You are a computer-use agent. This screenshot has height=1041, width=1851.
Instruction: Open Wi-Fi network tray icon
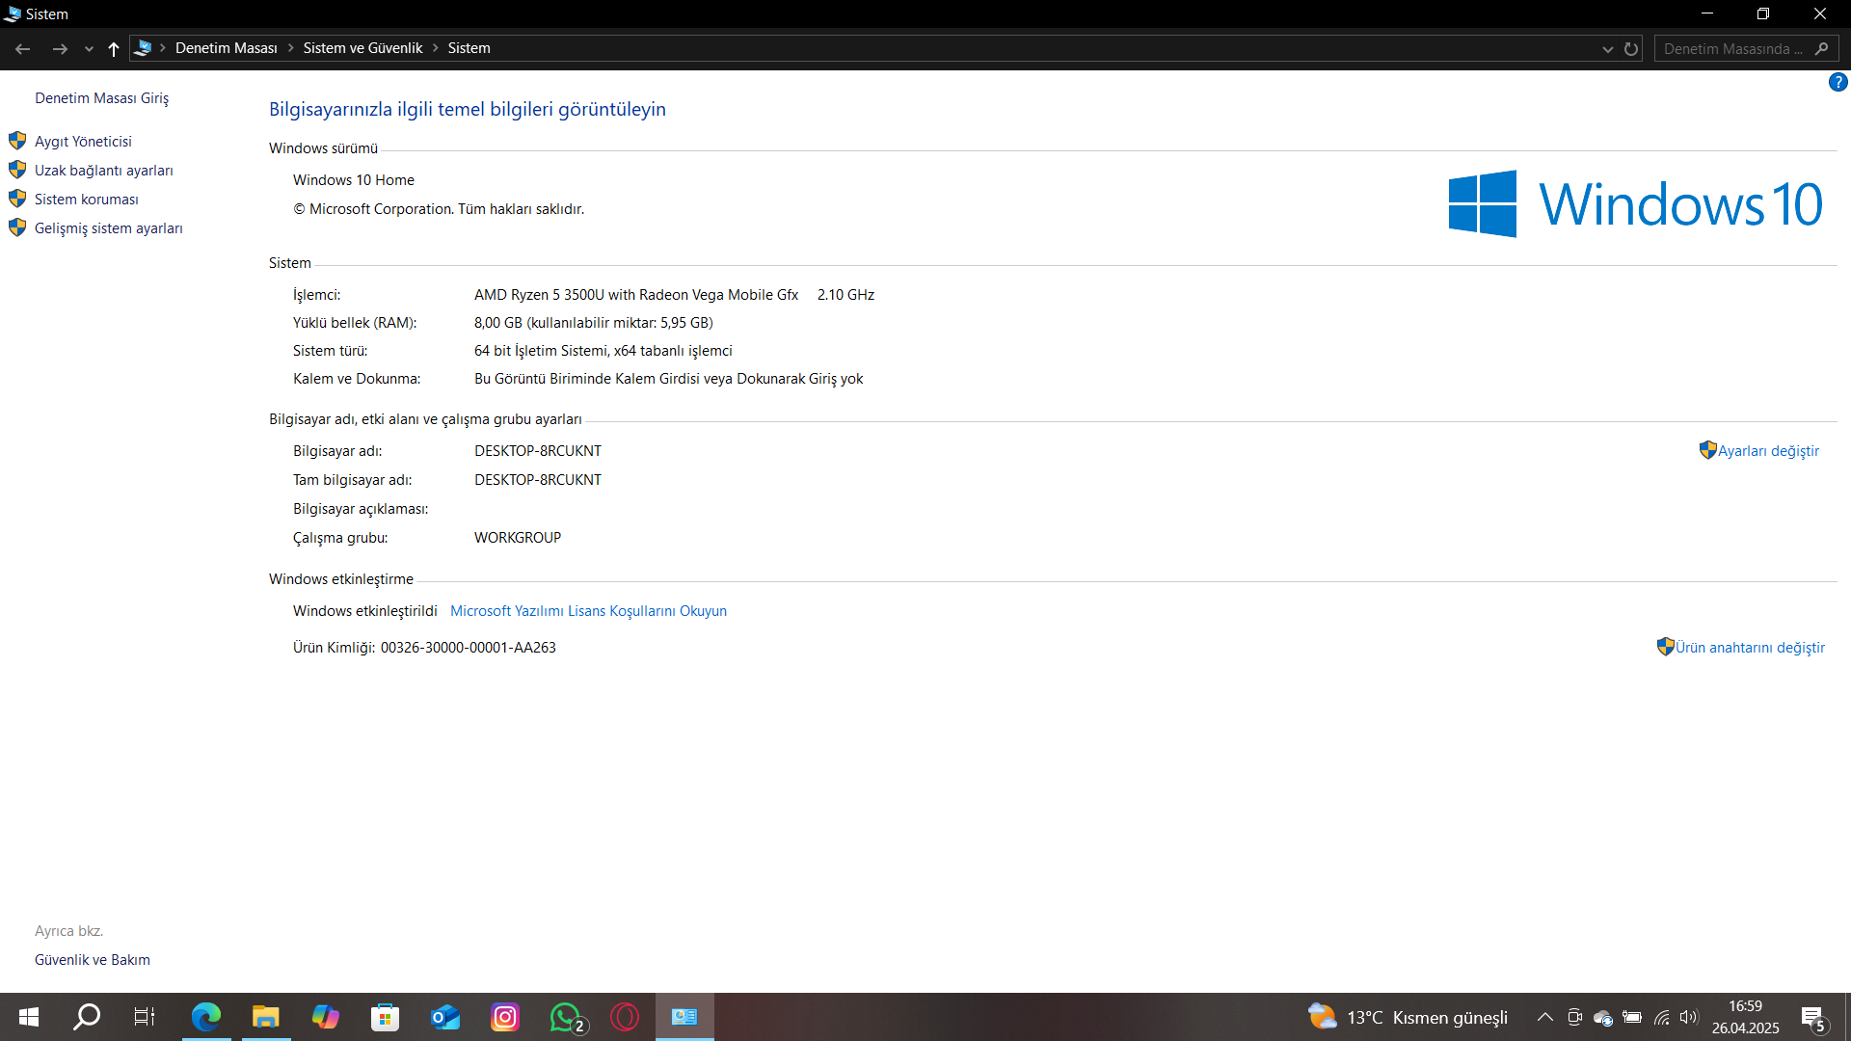(1661, 1017)
